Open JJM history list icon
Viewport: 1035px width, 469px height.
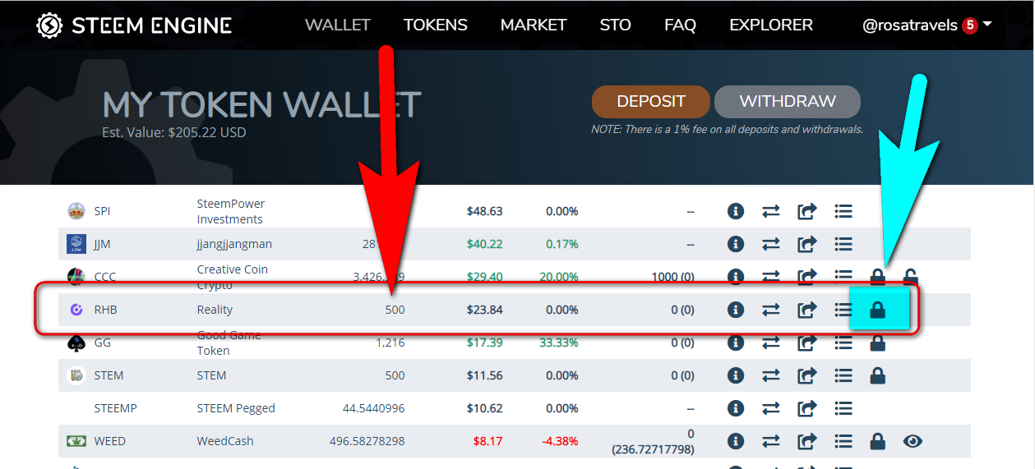coord(843,244)
